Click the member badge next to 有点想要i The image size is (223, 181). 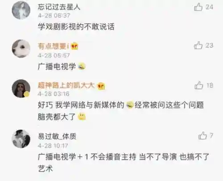pyautogui.click(x=74, y=46)
